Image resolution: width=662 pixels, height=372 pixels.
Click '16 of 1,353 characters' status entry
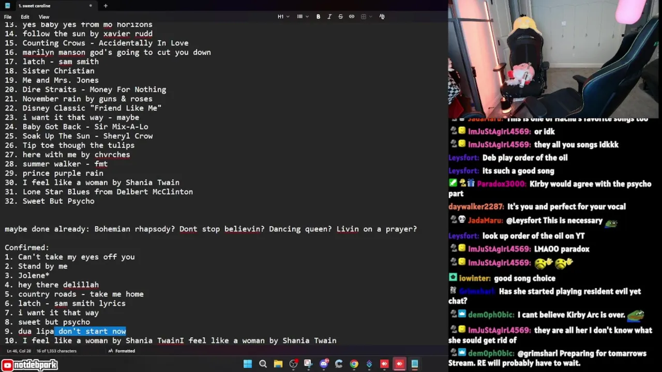56,351
